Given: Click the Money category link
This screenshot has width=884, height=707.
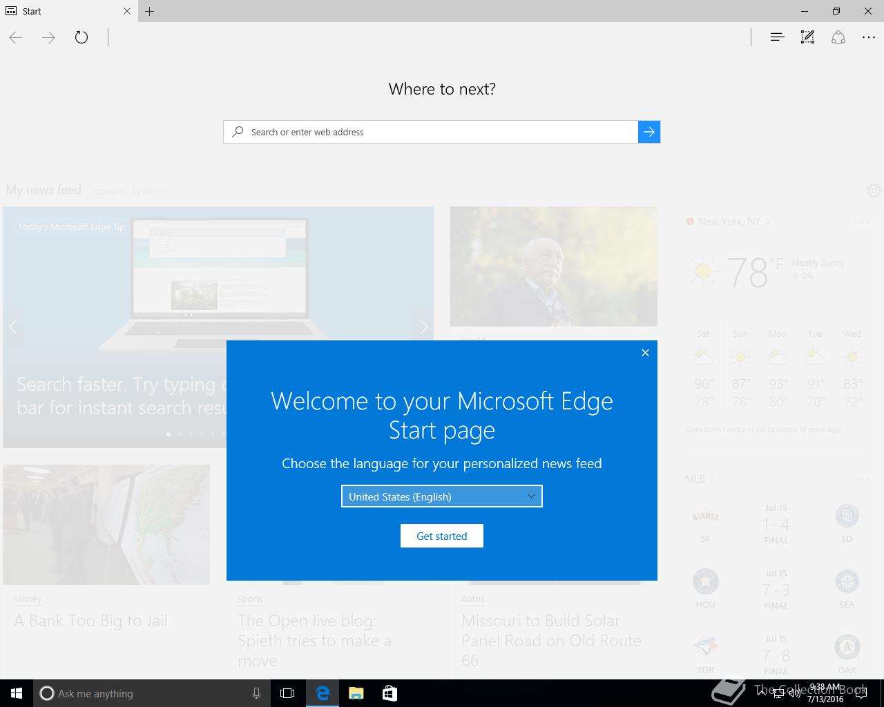Looking at the screenshot, I should pos(28,599).
